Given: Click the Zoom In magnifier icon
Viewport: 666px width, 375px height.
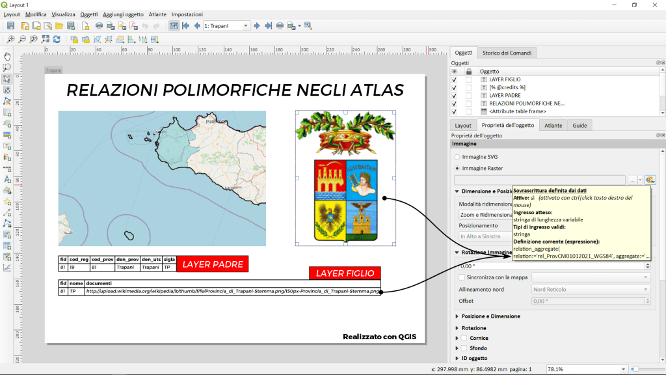Looking at the screenshot, I should coord(11,39).
